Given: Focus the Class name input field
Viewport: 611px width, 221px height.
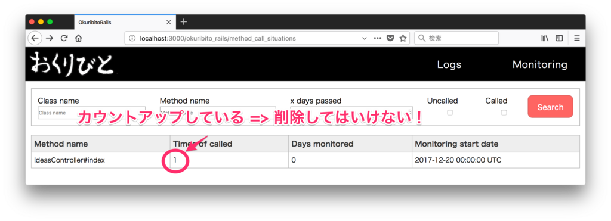Looking at the screenshot, I should (x=91, y=113).
